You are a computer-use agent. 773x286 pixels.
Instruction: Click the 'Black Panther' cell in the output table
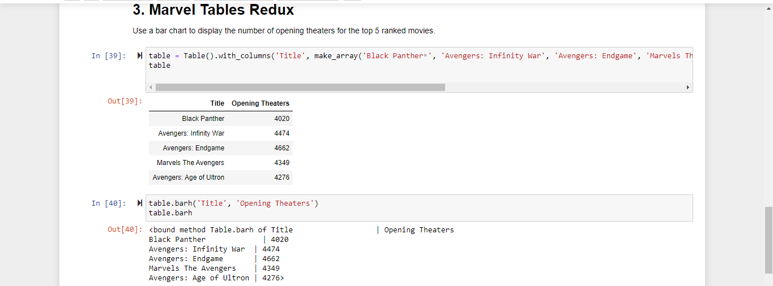tap(203, 119)
